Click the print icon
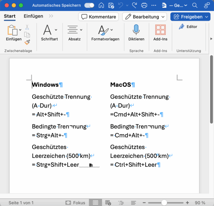This screenshot has height=206, width=214. [x=144, y=5]
